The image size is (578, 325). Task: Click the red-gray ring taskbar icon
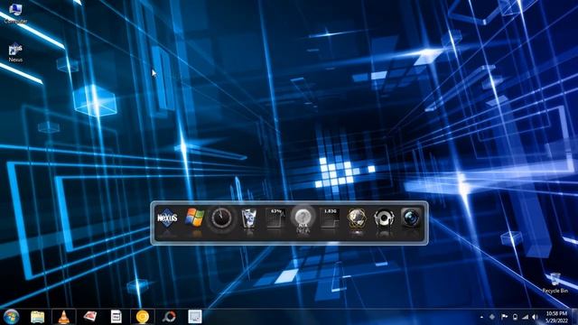[169, 317]
